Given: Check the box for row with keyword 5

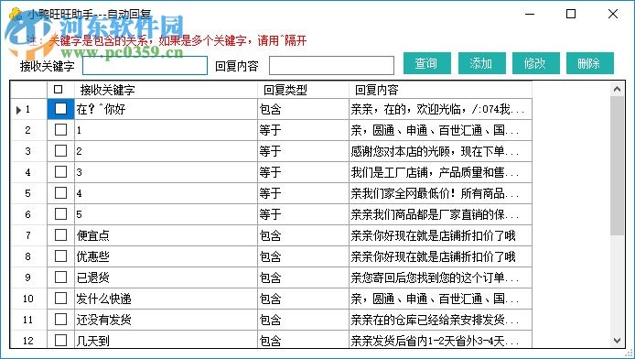Looking at the screenshot, I should pos(60,214).
